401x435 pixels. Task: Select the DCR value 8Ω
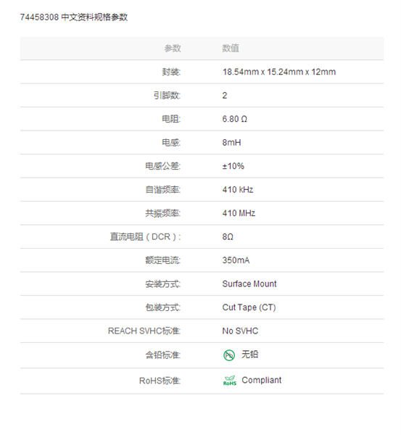(x=228, y=236)
